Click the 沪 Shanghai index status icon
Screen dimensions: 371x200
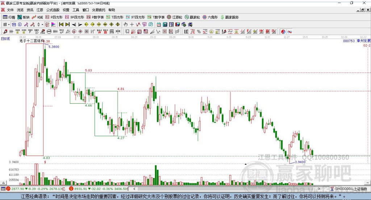8,189
